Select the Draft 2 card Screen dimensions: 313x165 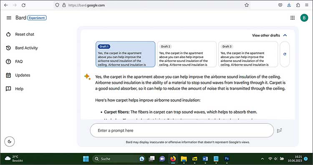[187, 54]
